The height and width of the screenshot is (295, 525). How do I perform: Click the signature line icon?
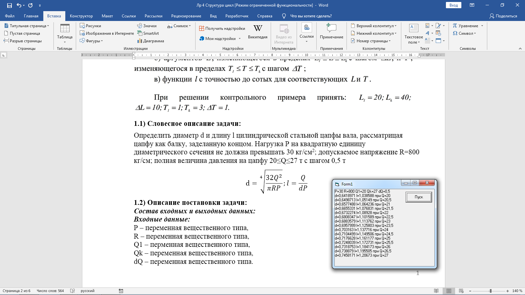click(x=440, y=26)
